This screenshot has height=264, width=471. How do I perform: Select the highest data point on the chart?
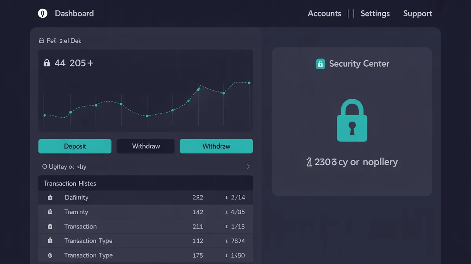(249, 83)
